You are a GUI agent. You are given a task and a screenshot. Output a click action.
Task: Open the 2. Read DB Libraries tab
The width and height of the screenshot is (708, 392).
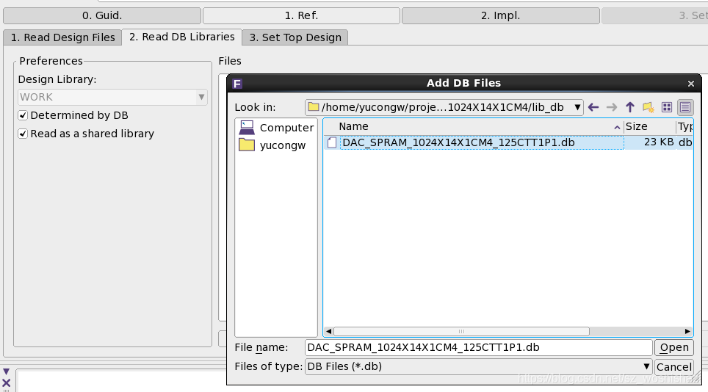pos(182,37)
